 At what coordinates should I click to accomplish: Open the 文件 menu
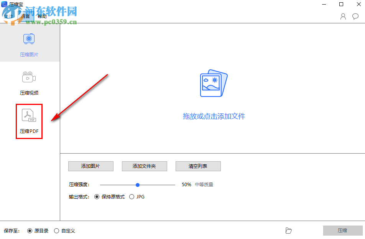[x=8, y=16]
